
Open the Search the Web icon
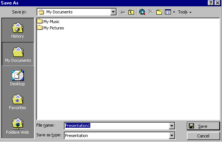(142, 12)
